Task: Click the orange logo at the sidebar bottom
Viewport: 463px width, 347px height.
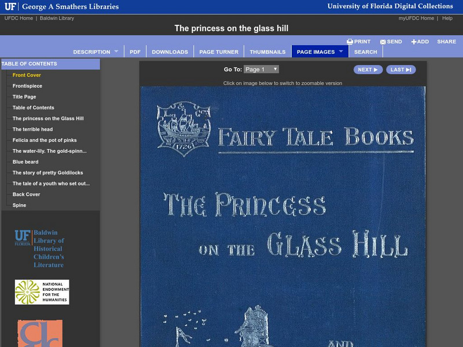Action: tap(40, 334)
